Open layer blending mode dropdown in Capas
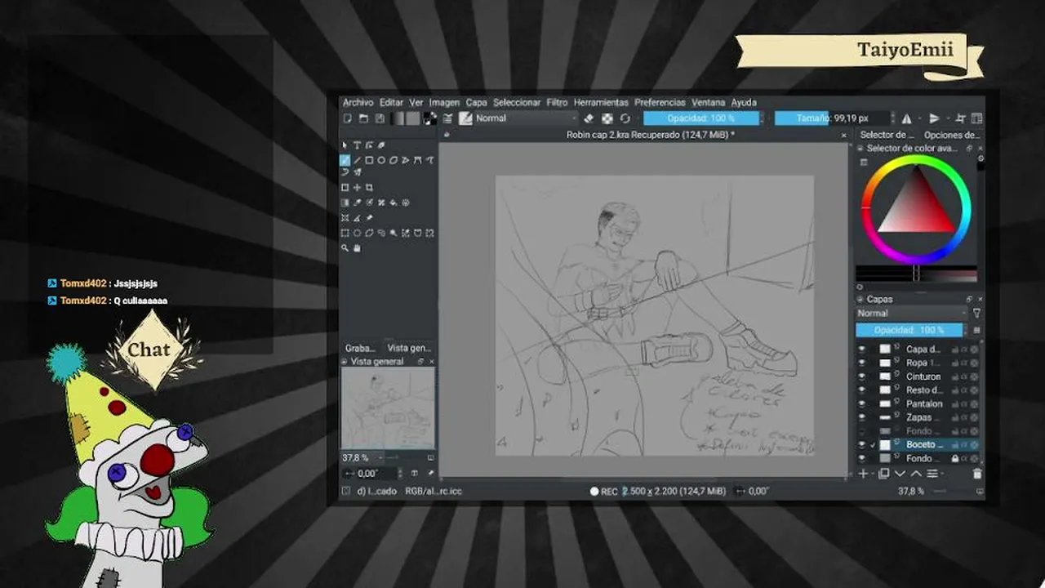The width and height of the screenshot is (1045, 588). [x=912, y=313]
